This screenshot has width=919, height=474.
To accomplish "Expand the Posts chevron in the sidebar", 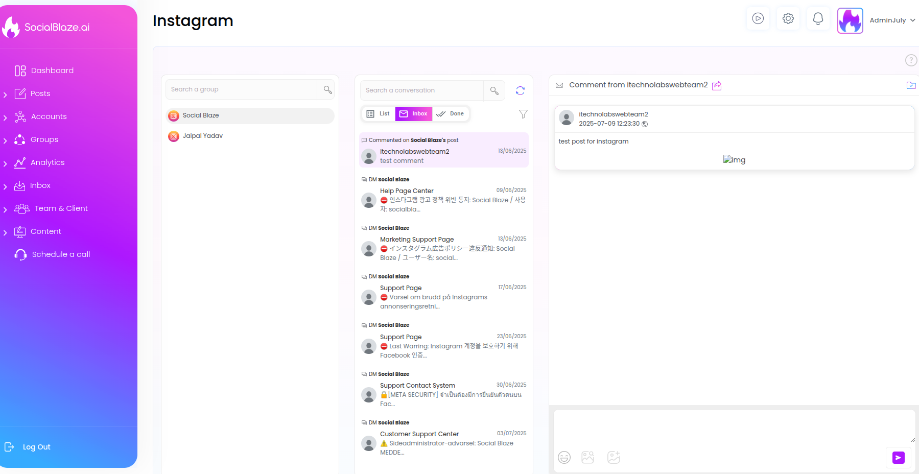I will pyautogui.click(x=5, y=94).
